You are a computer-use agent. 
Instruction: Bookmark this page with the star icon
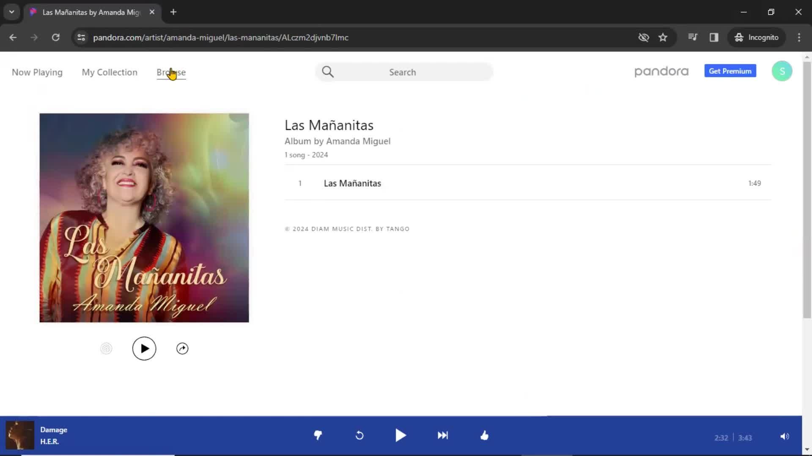pyautogui.click(x=663, y=37)
